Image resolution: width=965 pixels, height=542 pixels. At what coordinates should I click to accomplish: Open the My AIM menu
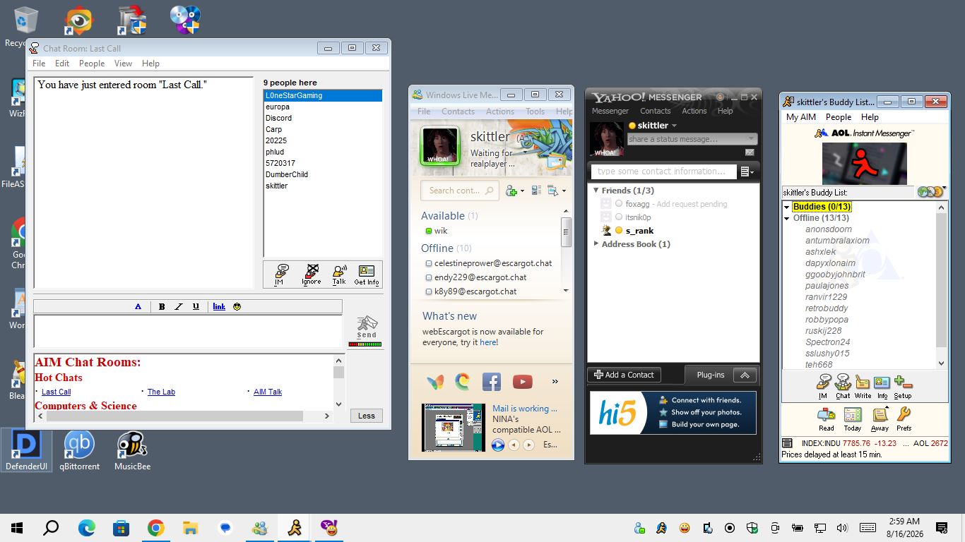[x=801, y=117]
